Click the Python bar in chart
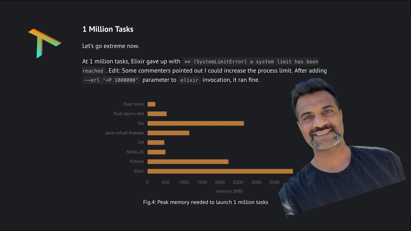Viewport: 411px width, 231px height. point(188,162)
